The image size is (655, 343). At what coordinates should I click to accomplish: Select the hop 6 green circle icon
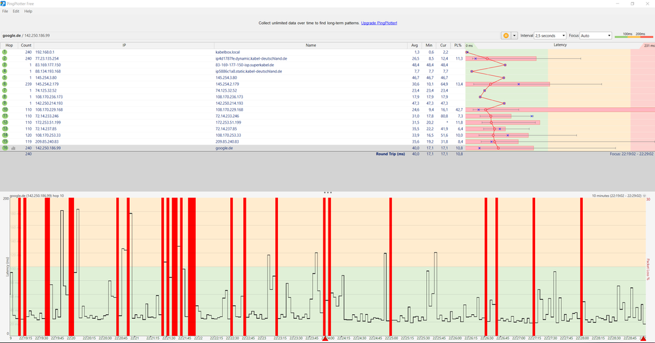[5, 84]
